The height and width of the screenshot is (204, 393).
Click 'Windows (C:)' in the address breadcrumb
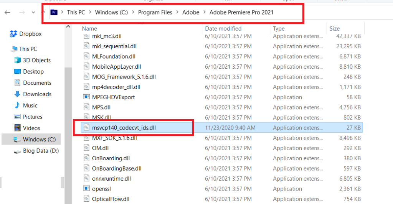tap(111, 12)
